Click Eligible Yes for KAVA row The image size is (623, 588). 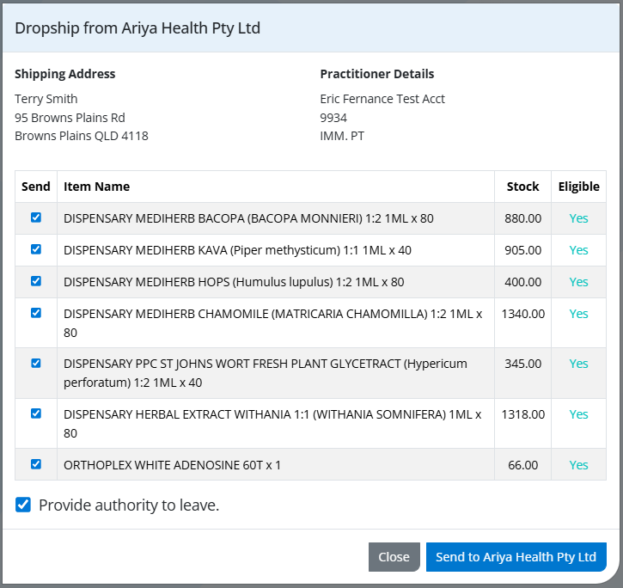[578, 250]
